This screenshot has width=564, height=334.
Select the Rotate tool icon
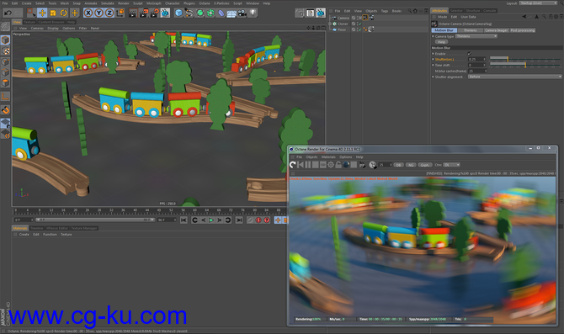pos(64,13)
